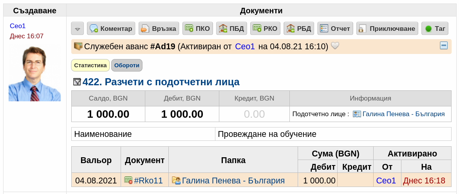Open Подотчетно лице Галина Пенева link
Screen dimensions: 459x194
point(403,114)
